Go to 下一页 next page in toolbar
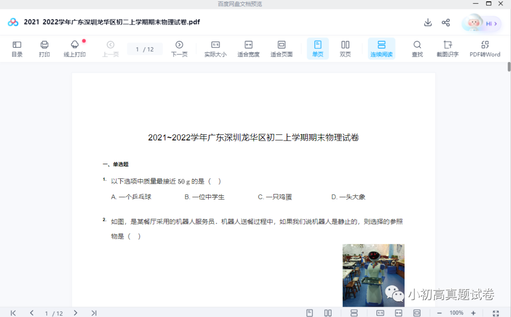511x317 pixels. 179,49
